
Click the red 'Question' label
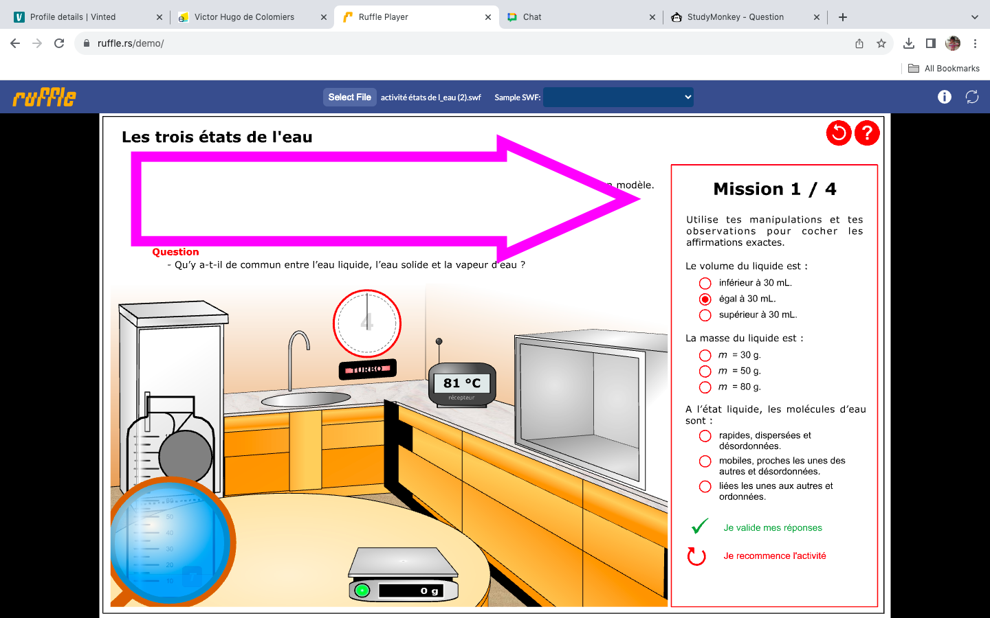tap(175, 252)
